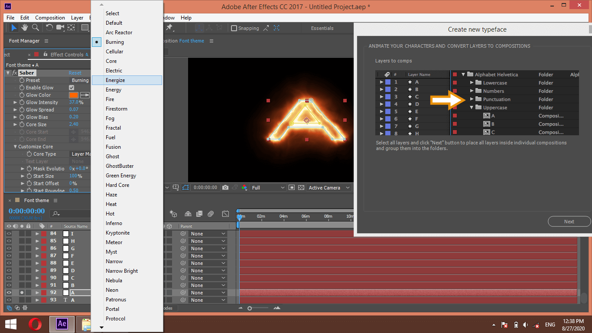Toggle Frame Blending for the composition

coord(199,214)
